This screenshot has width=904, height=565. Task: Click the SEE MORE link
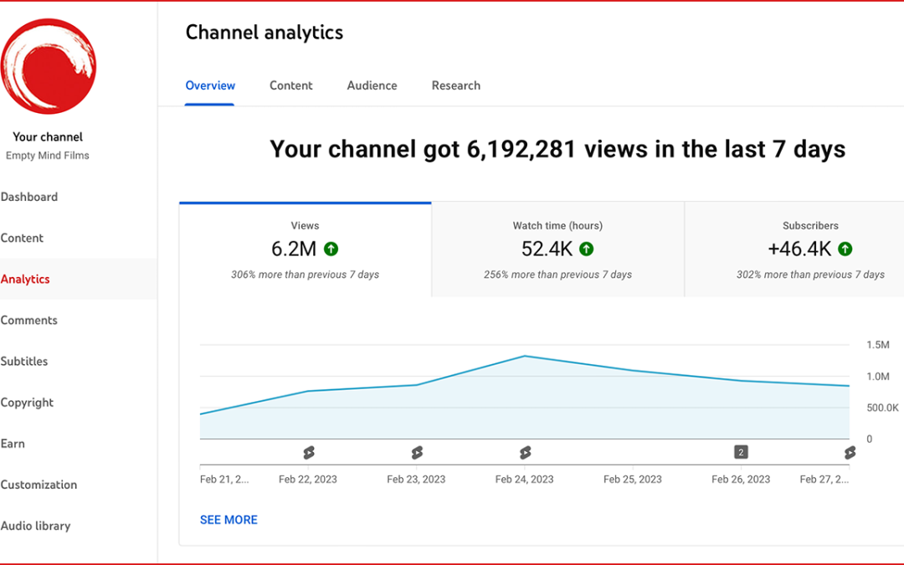click(x=229, y=520)
